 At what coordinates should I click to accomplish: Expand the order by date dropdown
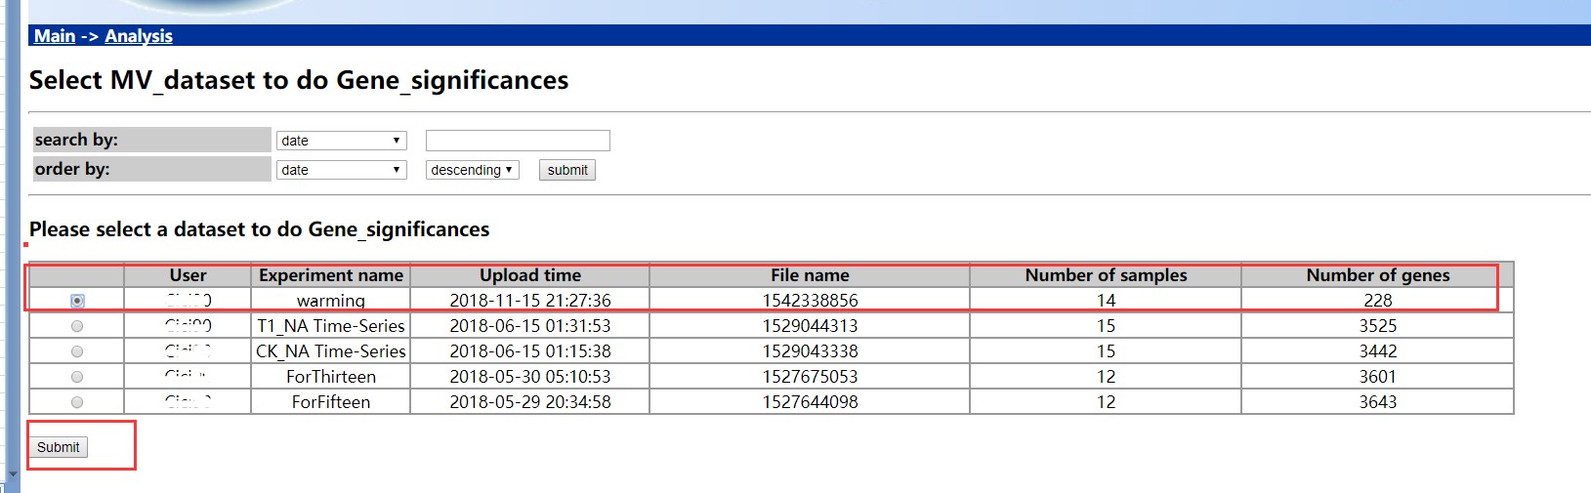[341, 170]
